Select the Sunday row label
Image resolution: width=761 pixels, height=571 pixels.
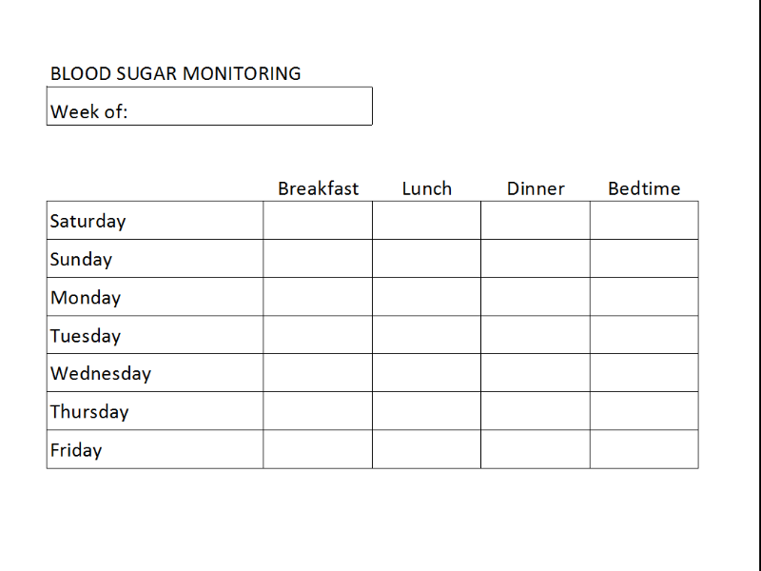(x=81, y=259)
